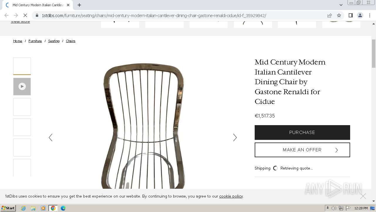Open the browser side panel
Screen dimensions: 376x212
350,15
